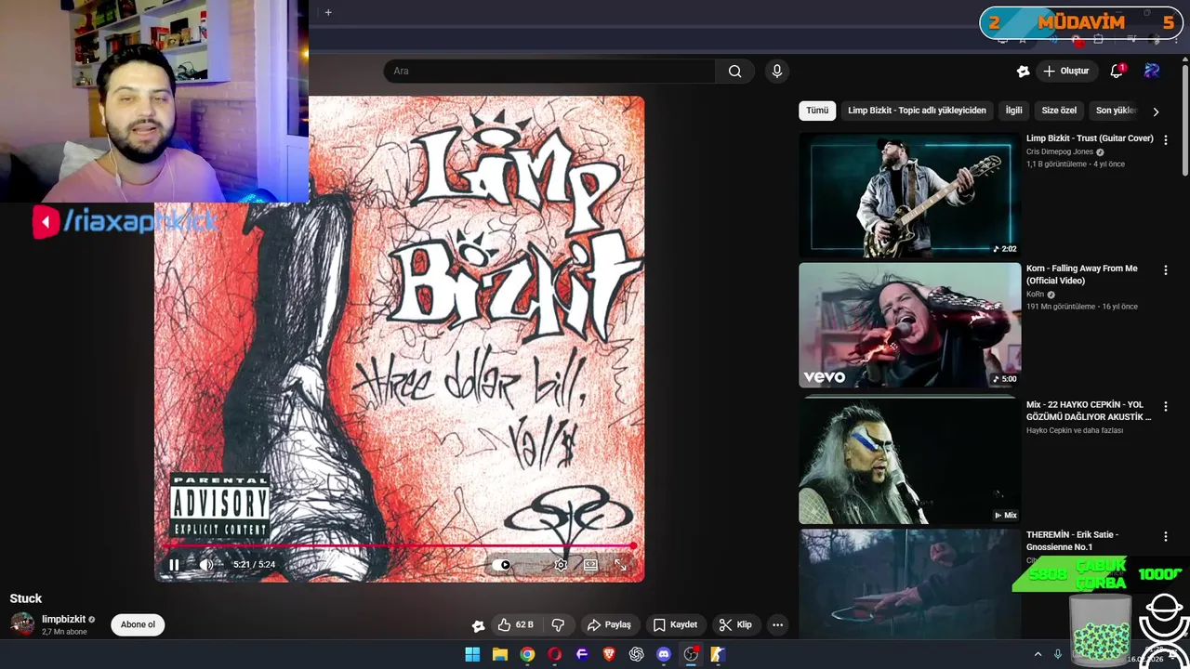The height and width of the screenshot is (669, 1190).
Task: Click Limp Bizkit - Trust (Guitar Cover) title
Action: (x=1090, y=138)
